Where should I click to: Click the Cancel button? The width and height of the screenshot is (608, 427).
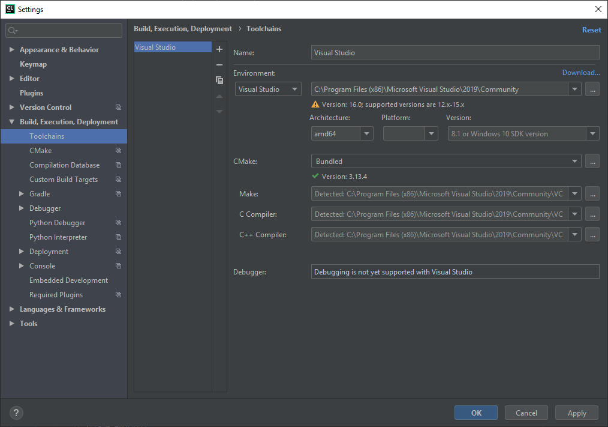pos(526,413)
